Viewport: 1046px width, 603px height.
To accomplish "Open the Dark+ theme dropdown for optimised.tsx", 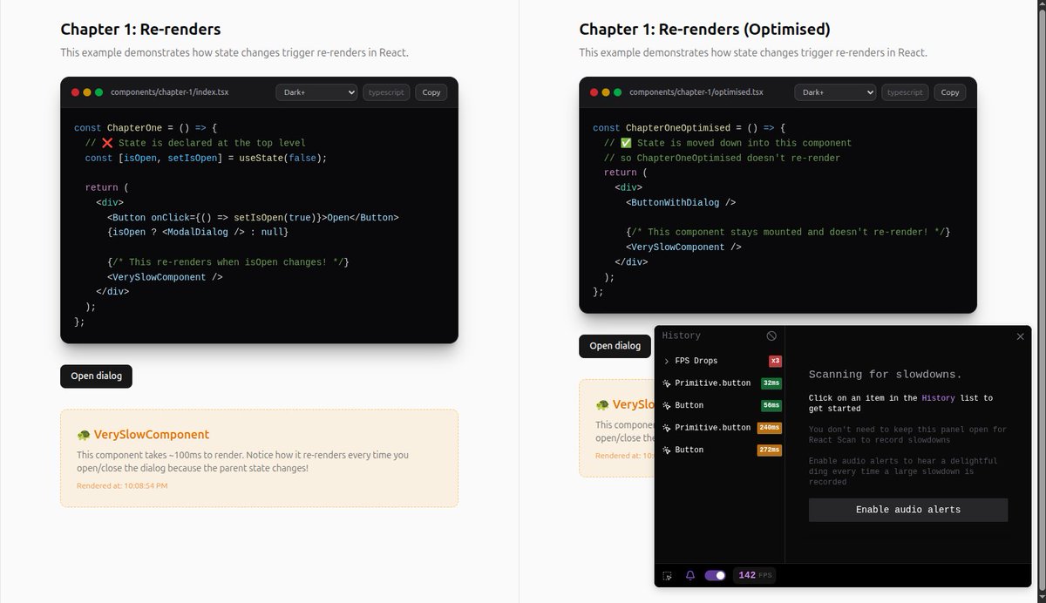I will point(835,92).
